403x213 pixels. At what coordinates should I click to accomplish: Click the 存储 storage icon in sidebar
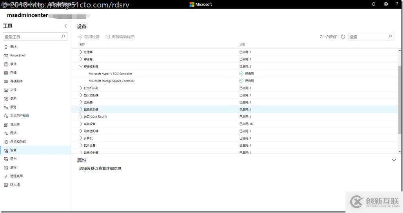click(x=6, y=73)
